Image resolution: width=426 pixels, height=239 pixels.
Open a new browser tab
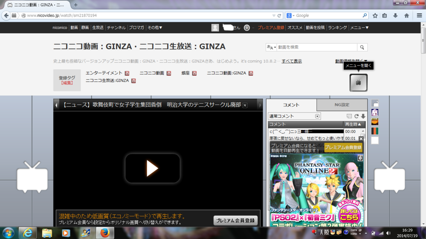coord(75,5)
